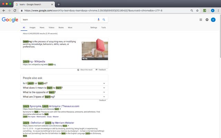Image resolution: width=221 pixels, height=138 pixels.
Task: Open Google notifications icon
Action: coord(207,20)
